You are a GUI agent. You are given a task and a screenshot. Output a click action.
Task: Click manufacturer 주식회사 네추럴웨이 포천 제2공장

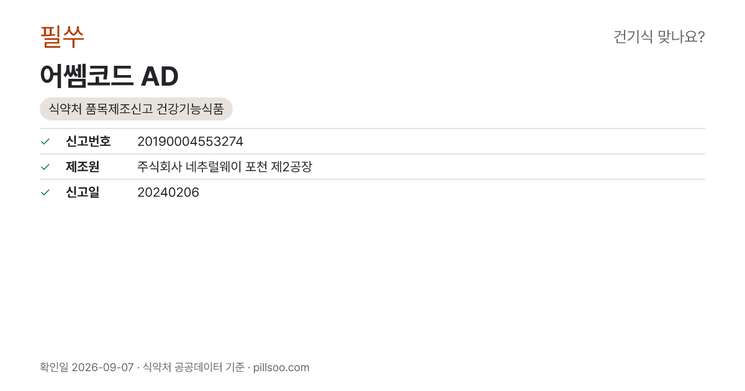coord(224,167)
